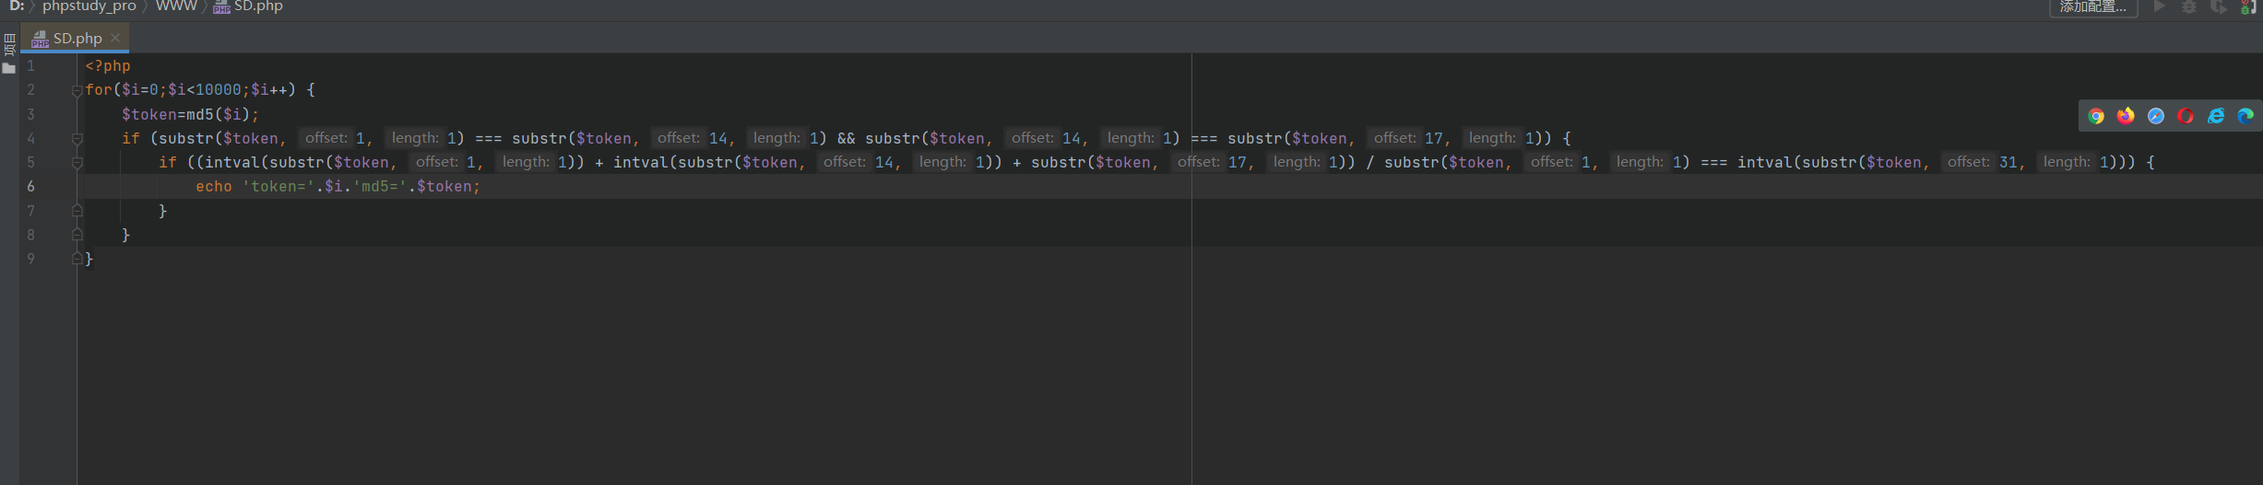The image size is (2263, 485).
Task: Click the Run with Coverage icon
Action: click(x=2218, y=6)
